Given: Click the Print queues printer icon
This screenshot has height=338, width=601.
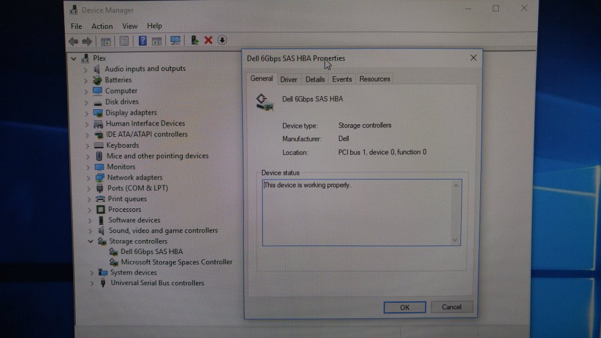Looking at the screenshot, I should coord(100,199).
